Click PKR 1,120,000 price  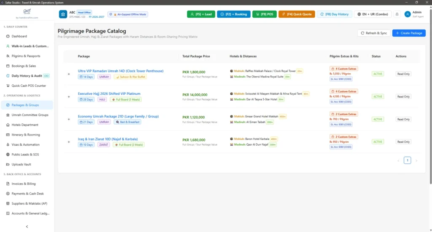point(193,117)
